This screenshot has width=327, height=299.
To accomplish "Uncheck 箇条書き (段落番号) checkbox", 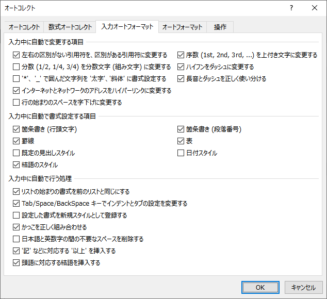I will tap(181, 129).
